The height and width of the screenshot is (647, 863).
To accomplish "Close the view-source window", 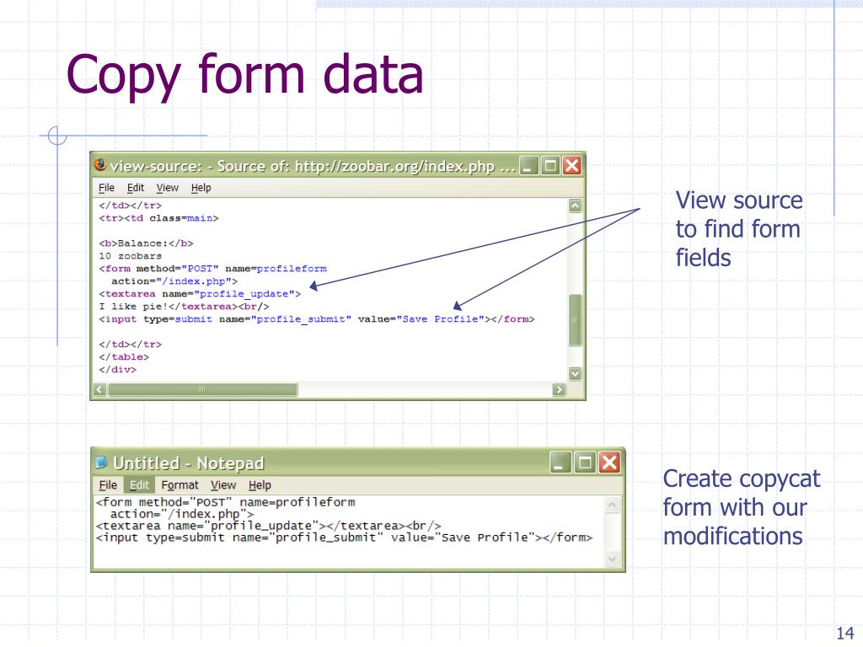I will click(572, 166).
